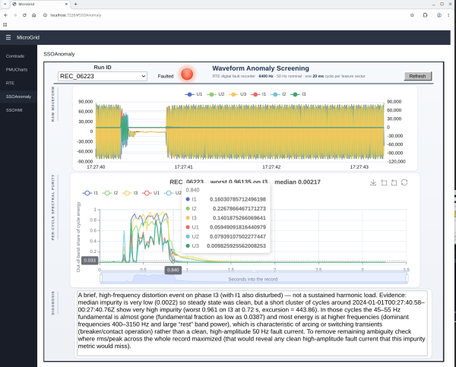
Task: Open the tab search chevron
Action: [x=5, y=4]
